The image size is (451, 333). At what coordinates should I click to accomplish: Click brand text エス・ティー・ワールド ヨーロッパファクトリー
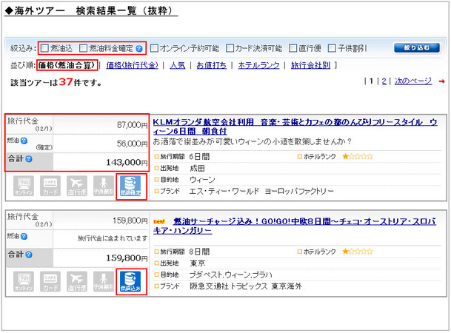(261, 192)
